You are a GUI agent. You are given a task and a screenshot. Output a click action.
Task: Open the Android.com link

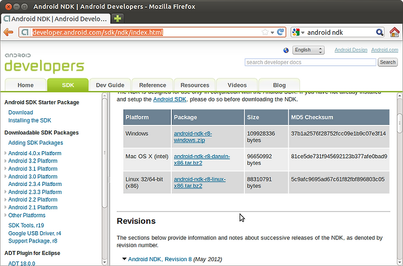[x=385, y=50]
